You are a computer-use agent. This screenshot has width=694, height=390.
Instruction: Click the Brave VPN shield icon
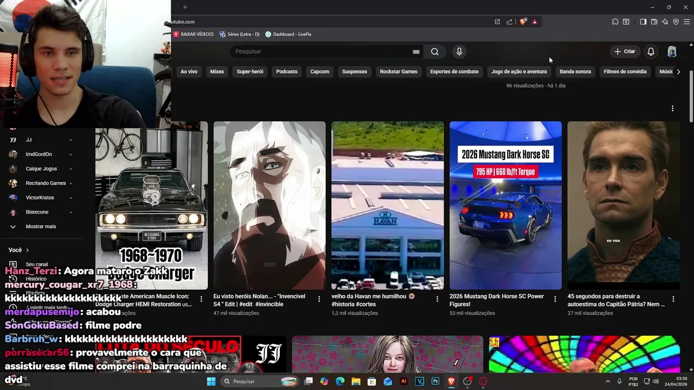676,22
